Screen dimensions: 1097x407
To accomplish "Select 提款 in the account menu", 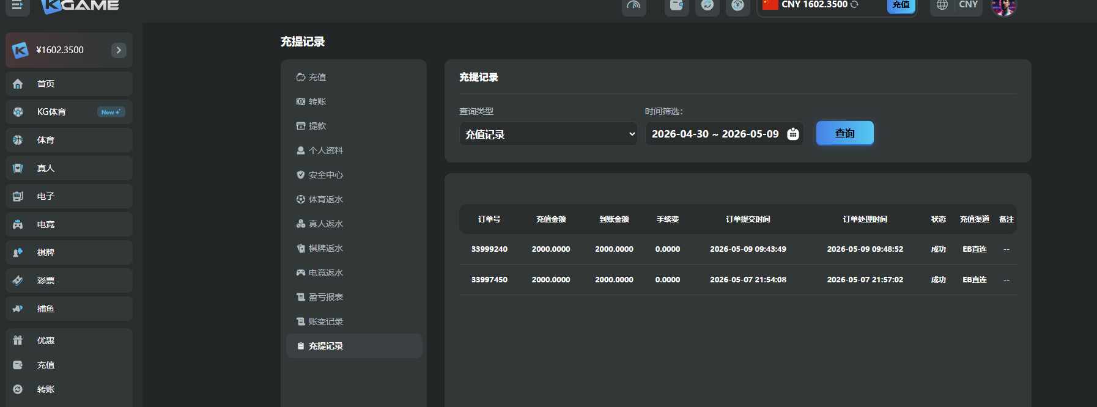I will click(x=354, y=126).
